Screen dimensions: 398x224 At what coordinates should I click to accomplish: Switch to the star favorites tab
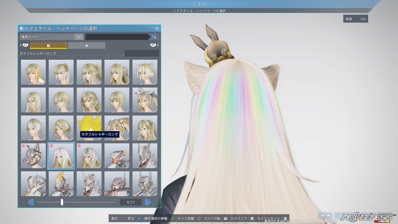tap(87, 45)
